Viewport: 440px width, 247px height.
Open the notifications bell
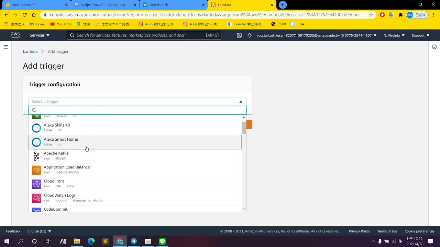[250, 35]
